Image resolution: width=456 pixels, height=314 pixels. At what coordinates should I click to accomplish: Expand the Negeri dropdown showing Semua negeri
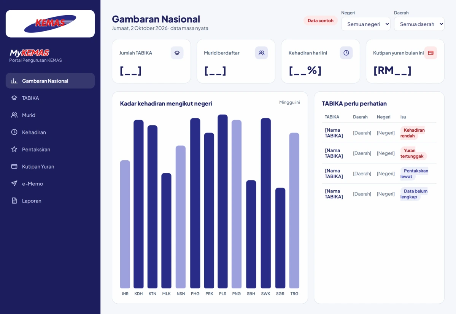(x=366, y=24)
